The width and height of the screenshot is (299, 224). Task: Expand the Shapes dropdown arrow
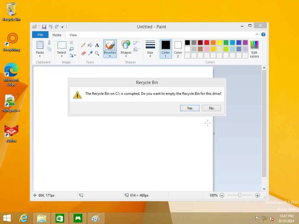(126, 56)
